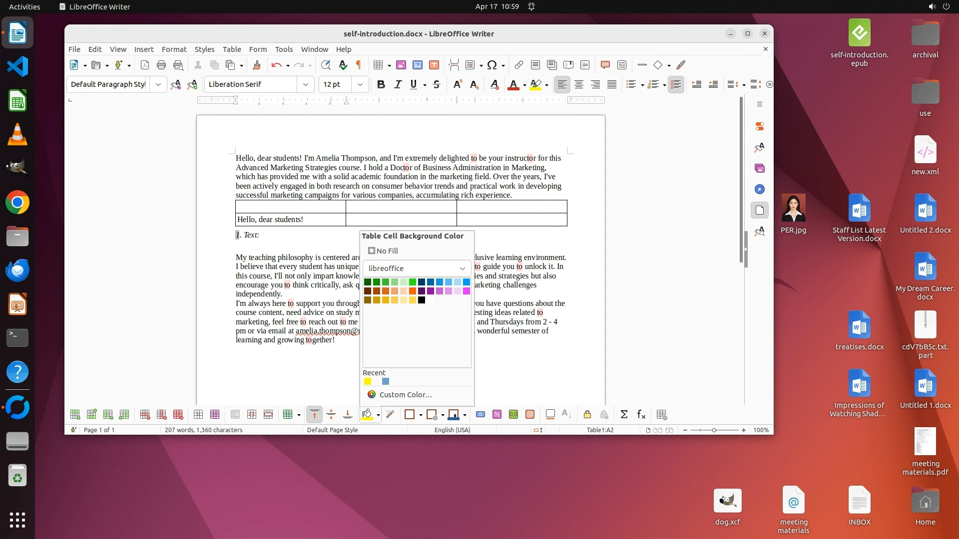Open the Sidebar Navigator compass icon

[x=759, y=189]
